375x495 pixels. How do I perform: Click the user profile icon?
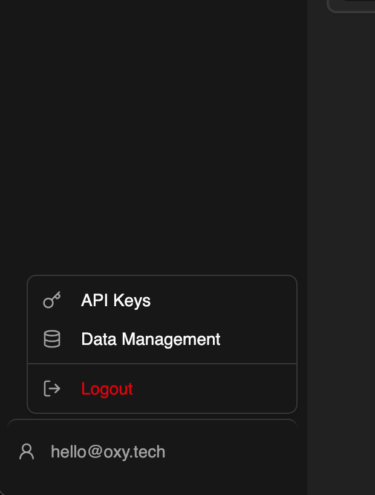[x=27, y=451]
